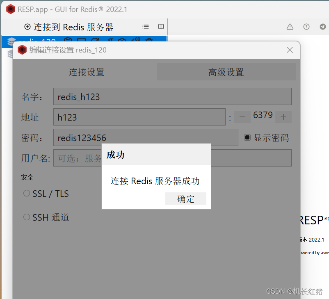
Task: Open the Telegram channel icon
Action: 323,27
